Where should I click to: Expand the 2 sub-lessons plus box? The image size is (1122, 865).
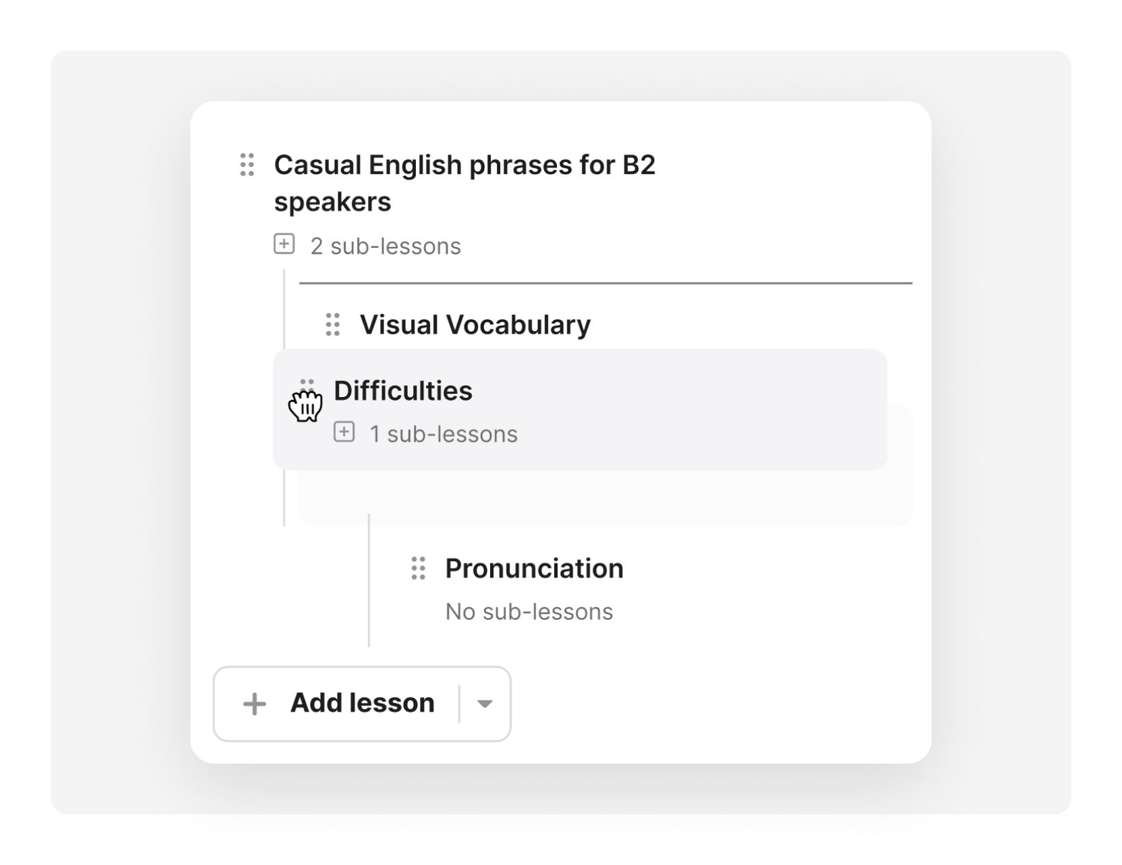(284, 244)
